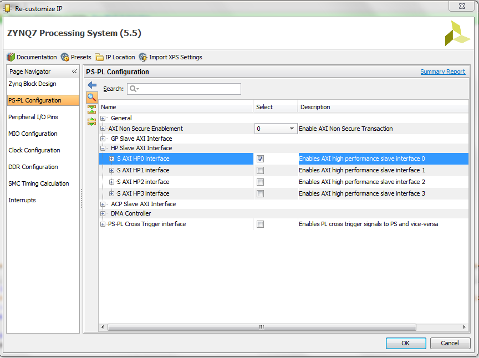Expand the S AXI HP2 interface node

pos(112,182)
